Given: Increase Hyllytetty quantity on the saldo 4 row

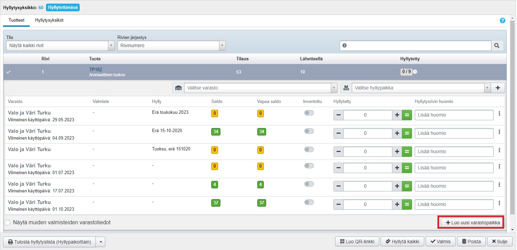Looking at the screenshot, I should (x=397, y=186).
